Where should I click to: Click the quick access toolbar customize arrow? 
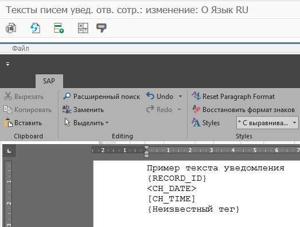[x=7, y=64]
